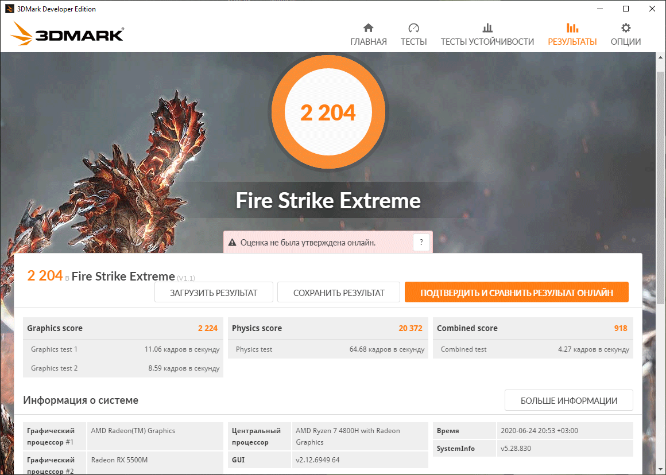
Task: Click the Graphics test 1 row
Action: point(123,349)
